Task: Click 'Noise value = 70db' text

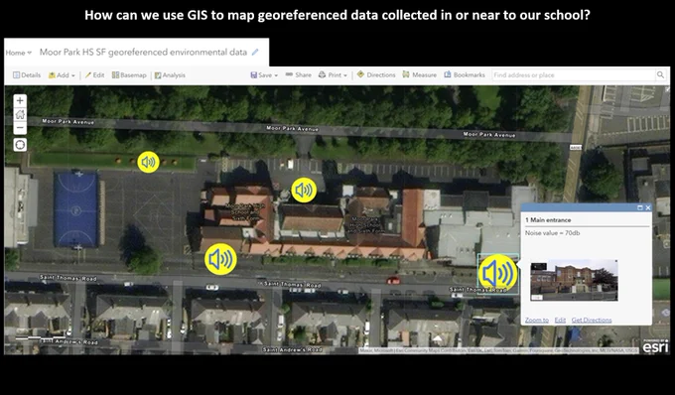Action: (552, 233)
